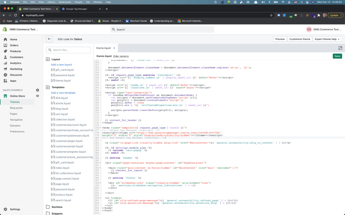The image size is (345, 215).
Task: Fold the body tag at line 176
Action: click(100, 128)
